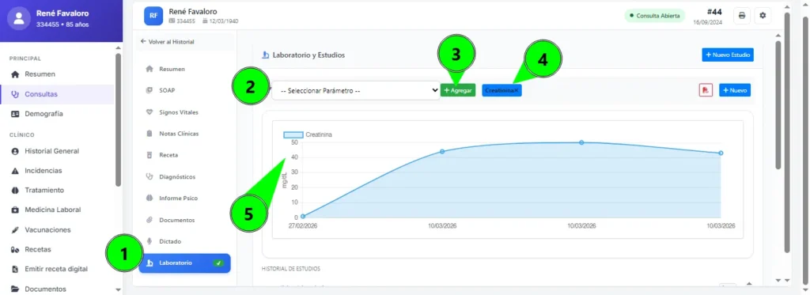Image resolution: width=810 pixels, height=295 pixels.
Task: Open Emitir receta digital in sidebar
Action: coord(57,269)
